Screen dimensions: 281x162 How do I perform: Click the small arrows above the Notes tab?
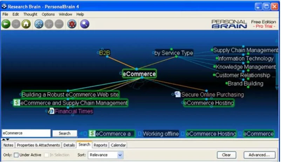point(6,139)
